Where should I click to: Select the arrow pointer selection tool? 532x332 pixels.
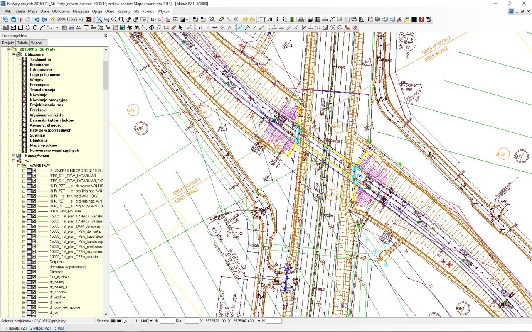pyautogui.click(x=181, y=28)
